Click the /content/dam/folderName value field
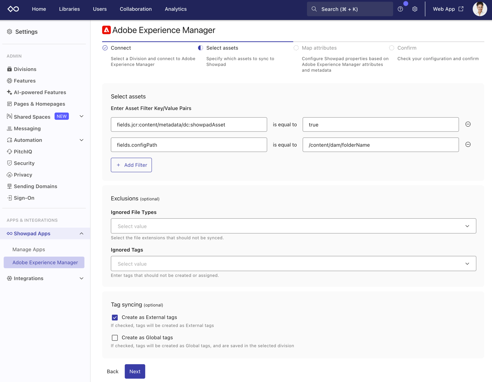Viewport: 492px width, 382px height. tap(380, 145)
